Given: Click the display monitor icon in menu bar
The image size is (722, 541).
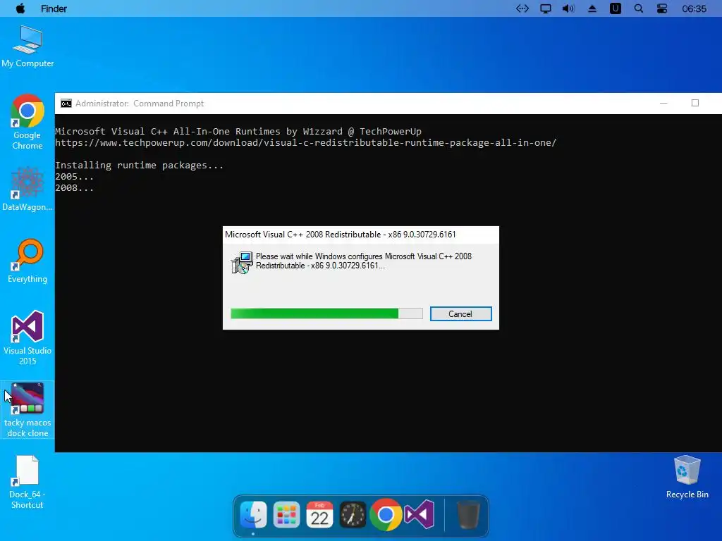Looking at the screenshot, I should click(x=546, y=8).
